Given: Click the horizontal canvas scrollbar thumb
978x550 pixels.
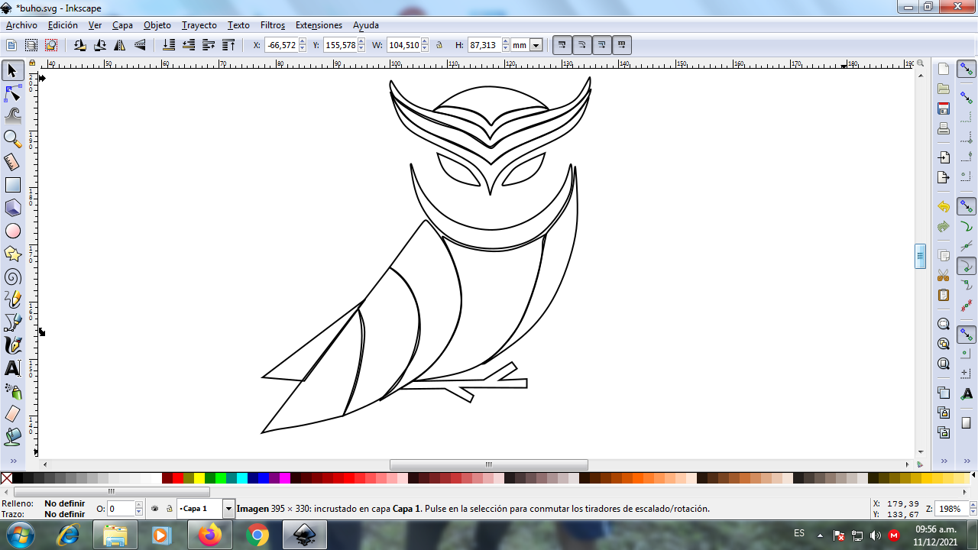Looking at the screenshot, I should point(489,464).
